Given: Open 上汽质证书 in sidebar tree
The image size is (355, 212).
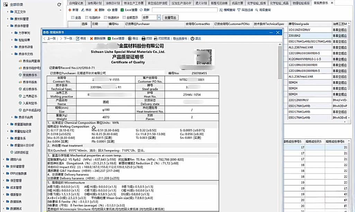Looking at the screenshot, I should click(30, 96).
